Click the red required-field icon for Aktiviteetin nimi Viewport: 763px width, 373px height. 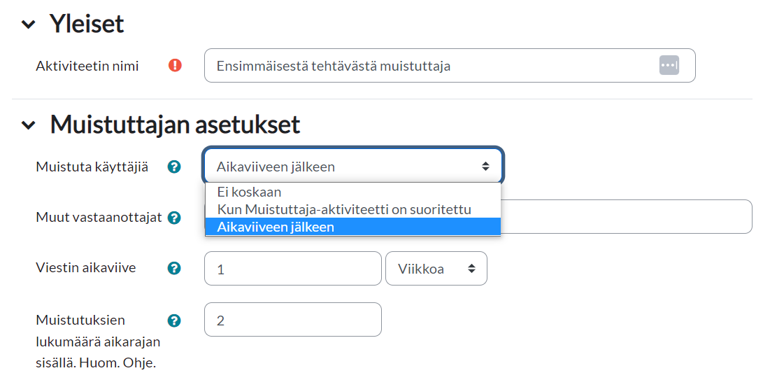pyautogui.click(x=175, y=66)
